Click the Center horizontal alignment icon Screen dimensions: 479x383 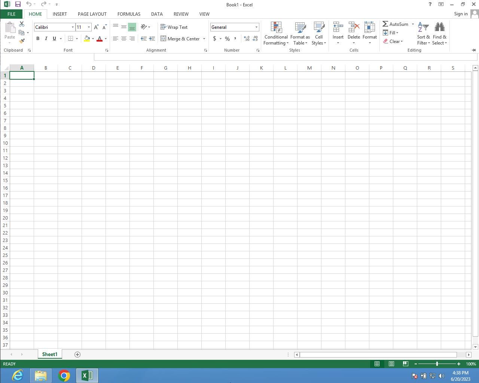coord(123,39)
